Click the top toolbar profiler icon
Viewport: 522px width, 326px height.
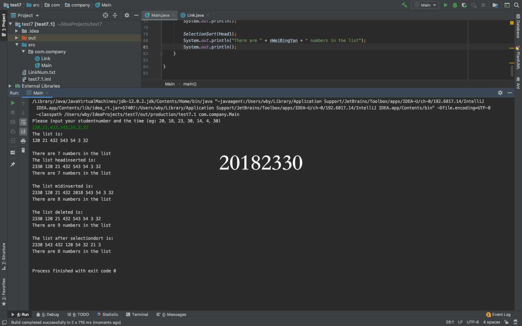(x=474, y=5)
